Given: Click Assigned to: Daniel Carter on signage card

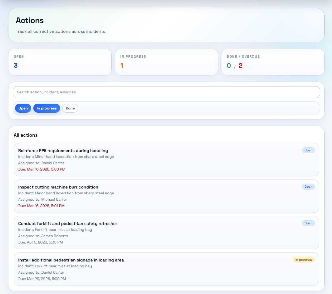Looking at the screenshot, I should coord(41,272).
